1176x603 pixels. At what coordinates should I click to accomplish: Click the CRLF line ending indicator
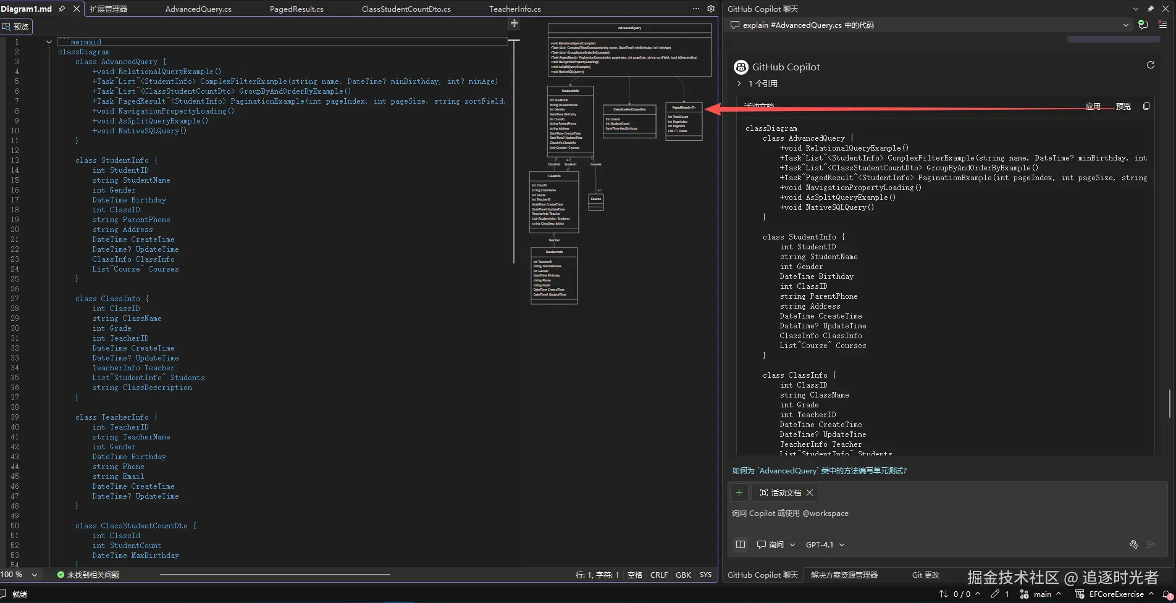659,575
